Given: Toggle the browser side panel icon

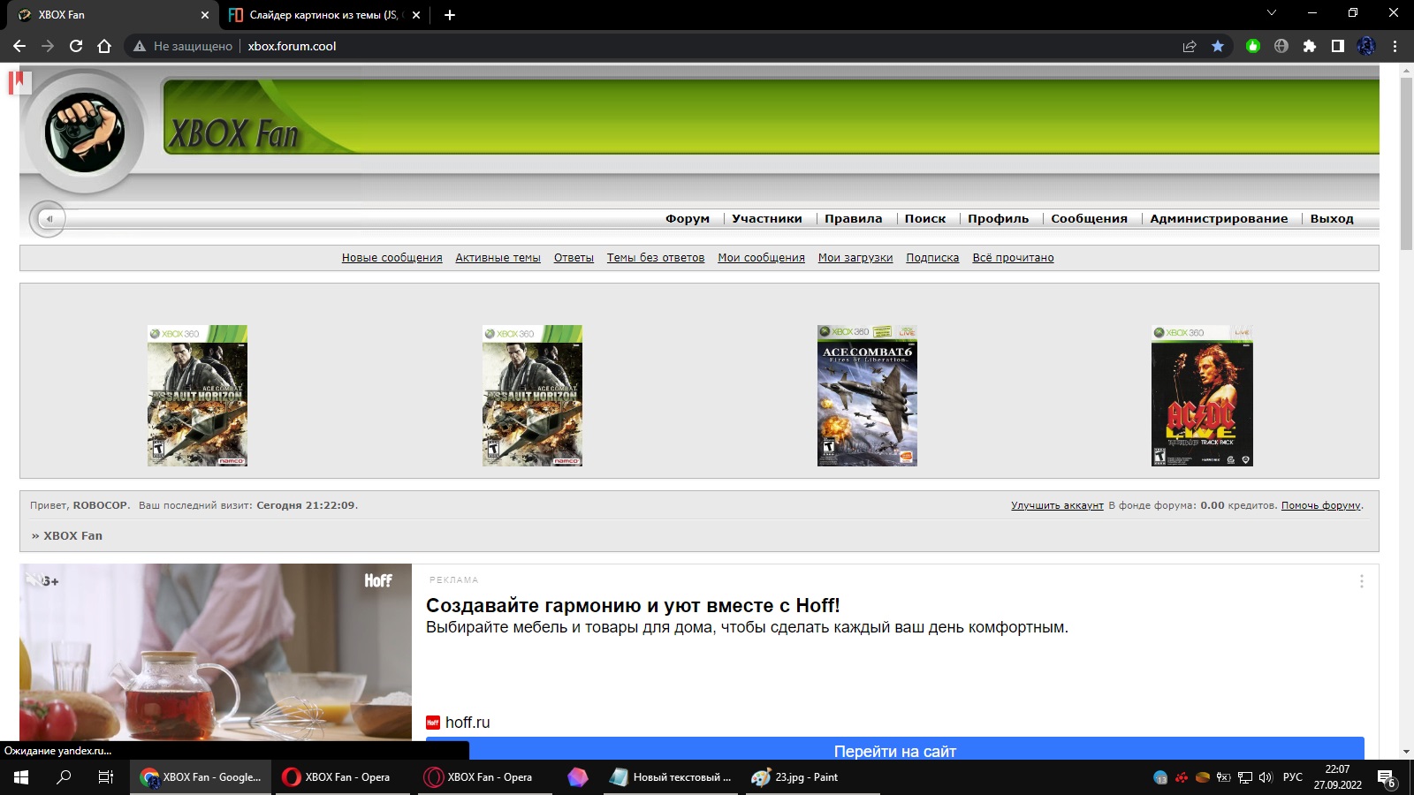Looking at the screenshot, I should click(1338, 46).
